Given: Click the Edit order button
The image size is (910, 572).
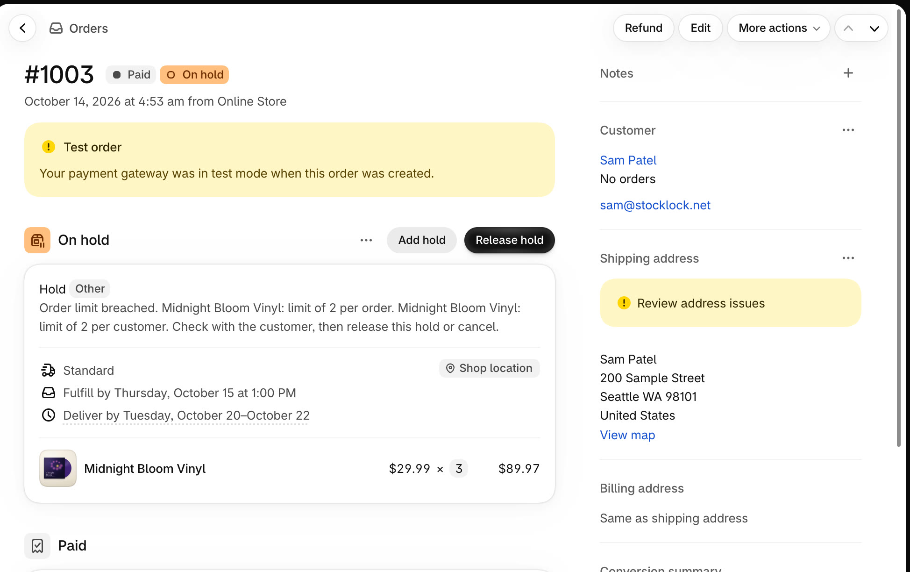Looking at the screenshot, I should [700, 28].
